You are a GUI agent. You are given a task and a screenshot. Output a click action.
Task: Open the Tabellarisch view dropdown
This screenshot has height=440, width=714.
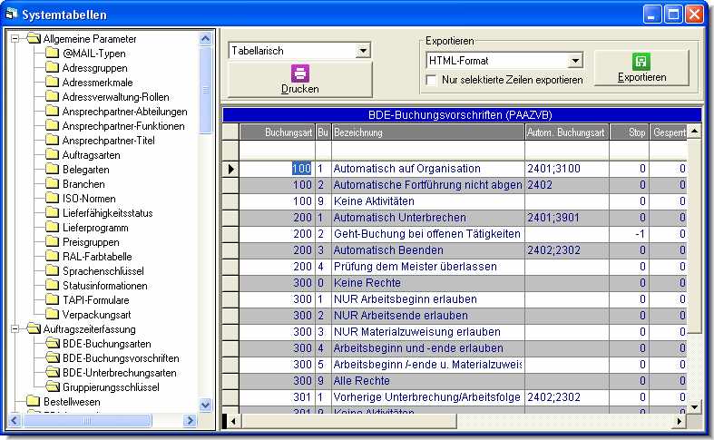tap(363, 51)
